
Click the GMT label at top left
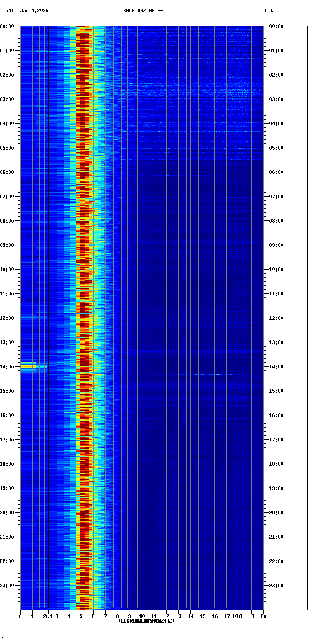tap(9, 11)
